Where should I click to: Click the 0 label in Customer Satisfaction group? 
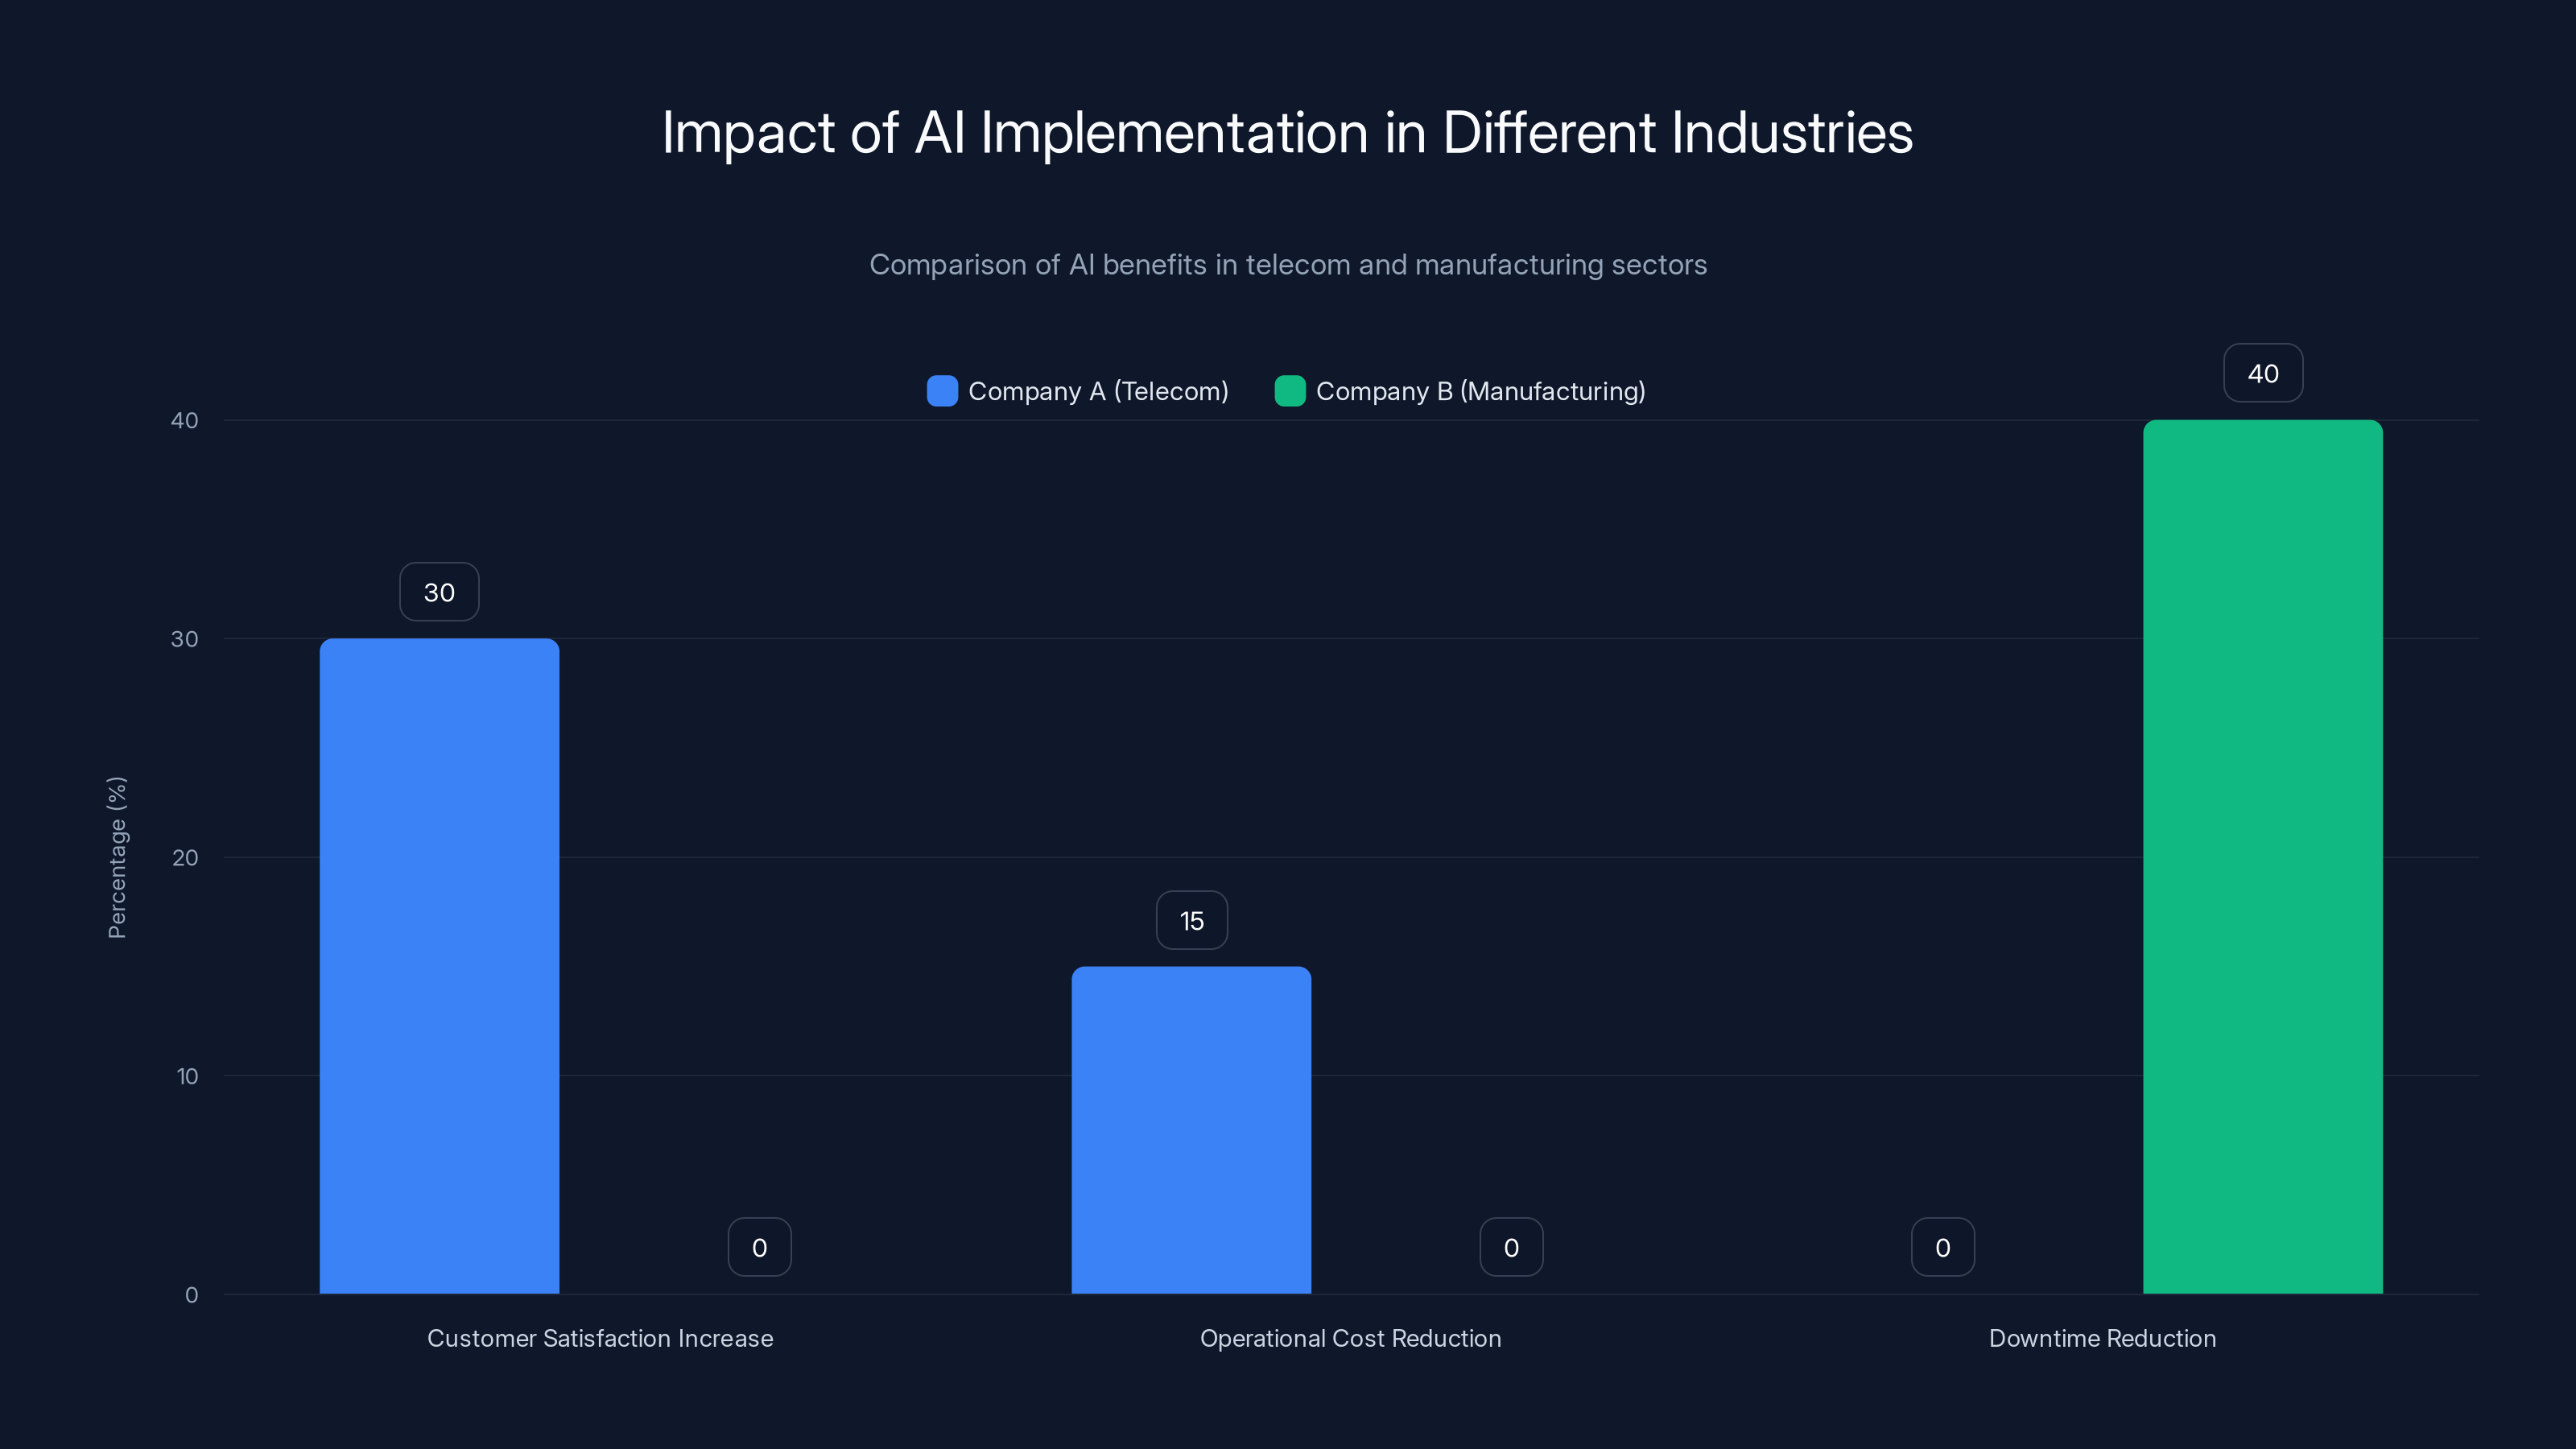759,1247
